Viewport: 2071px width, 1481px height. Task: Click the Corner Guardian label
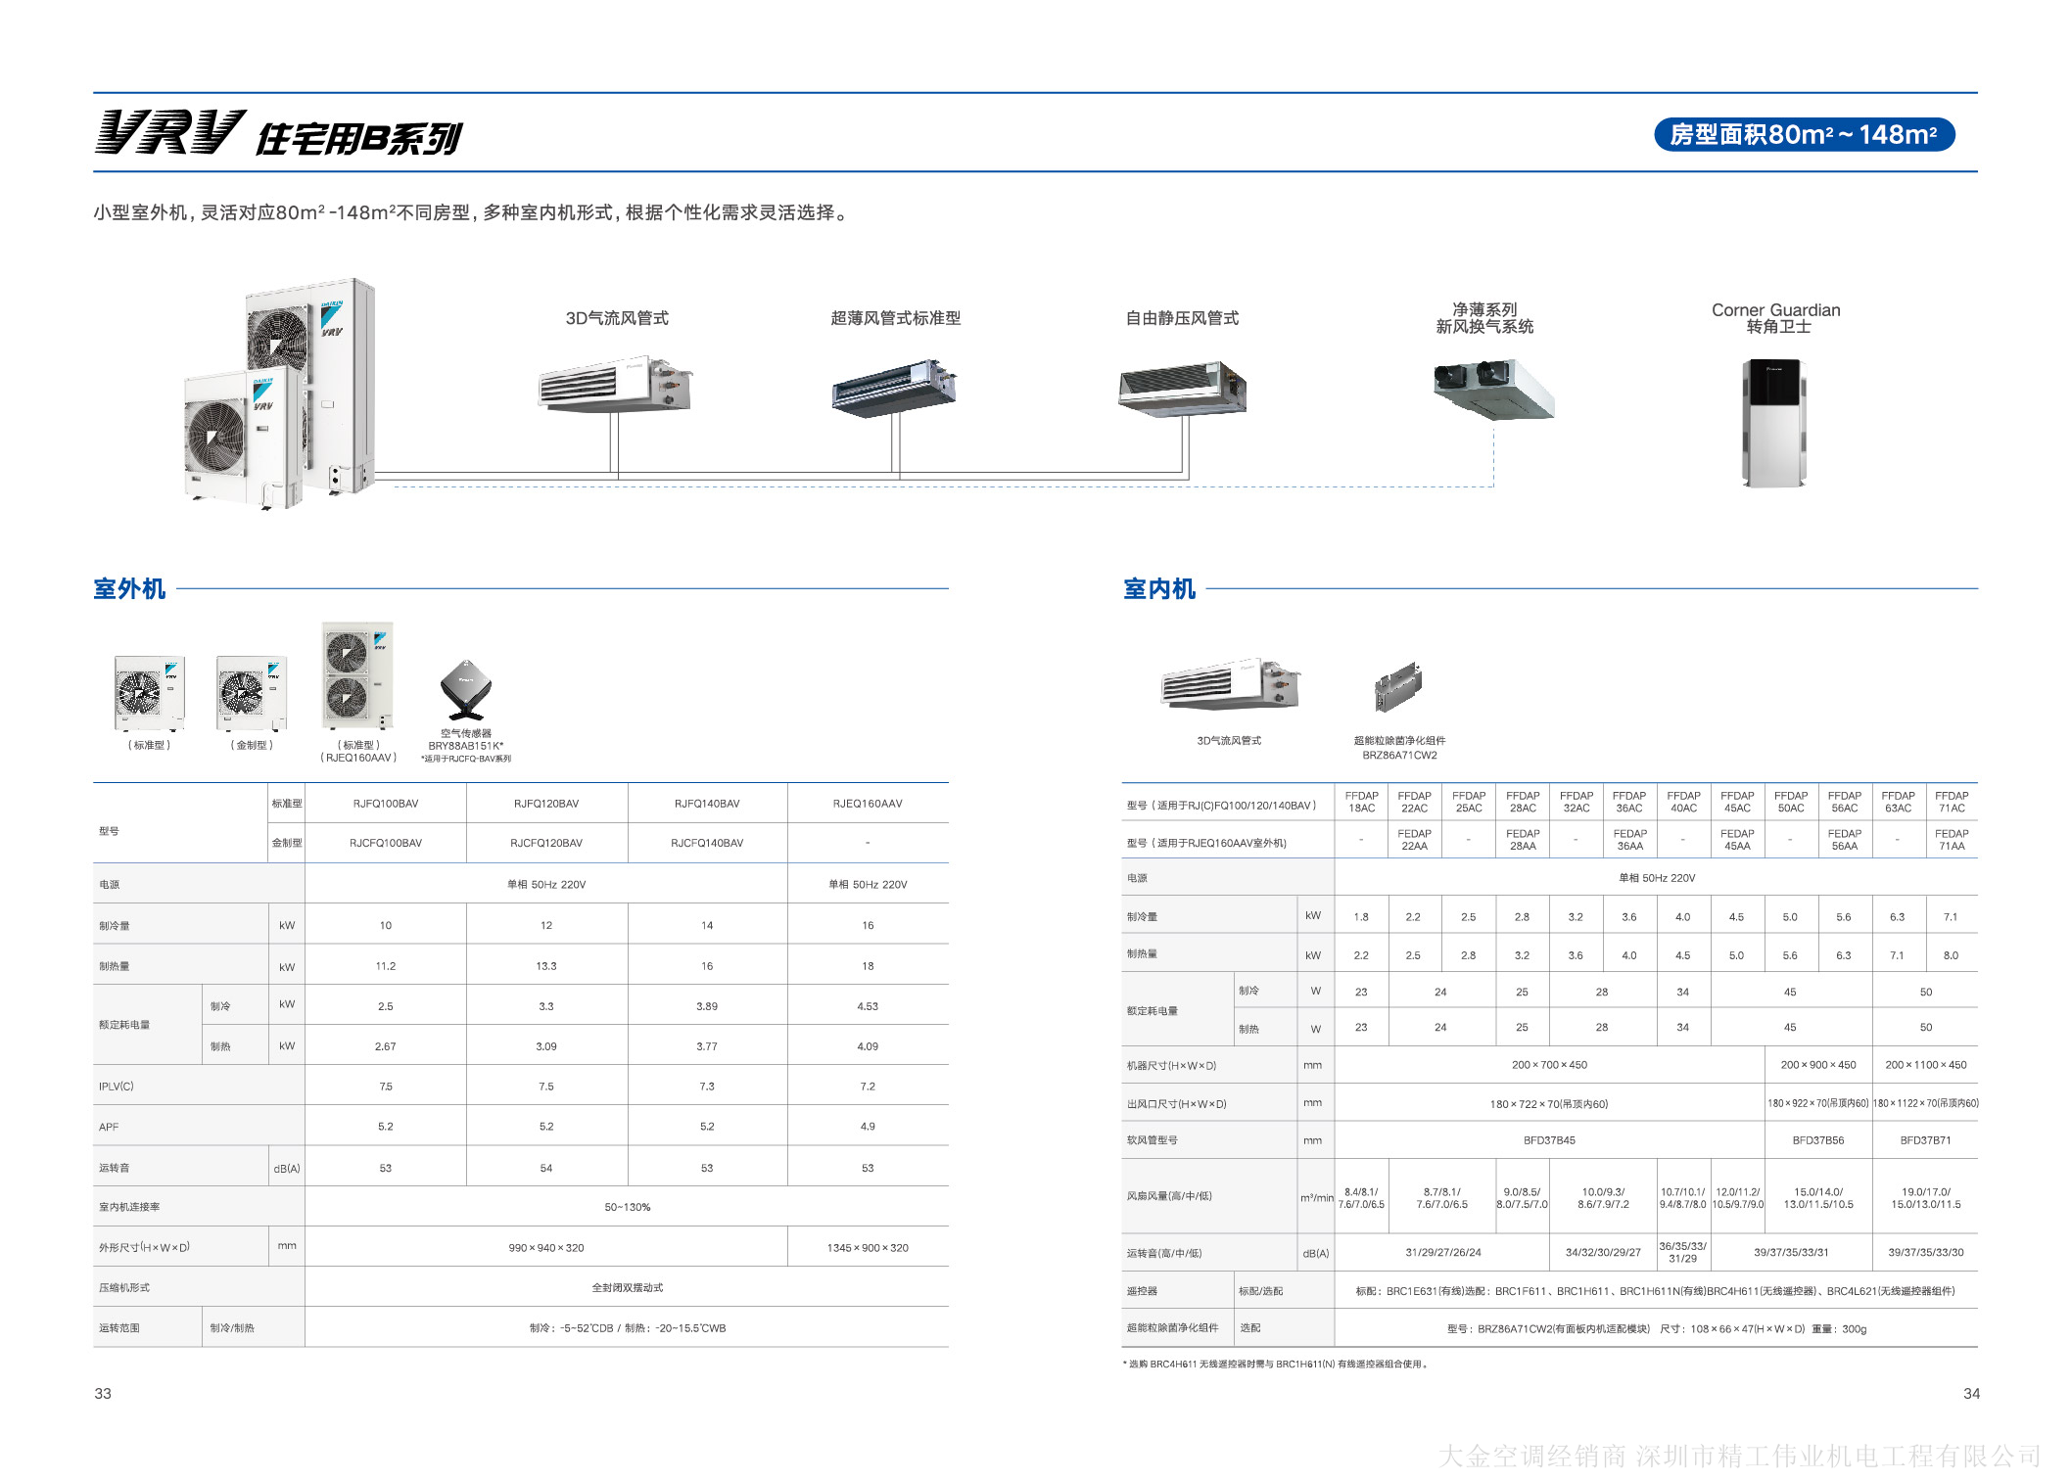pos(1775,310)
